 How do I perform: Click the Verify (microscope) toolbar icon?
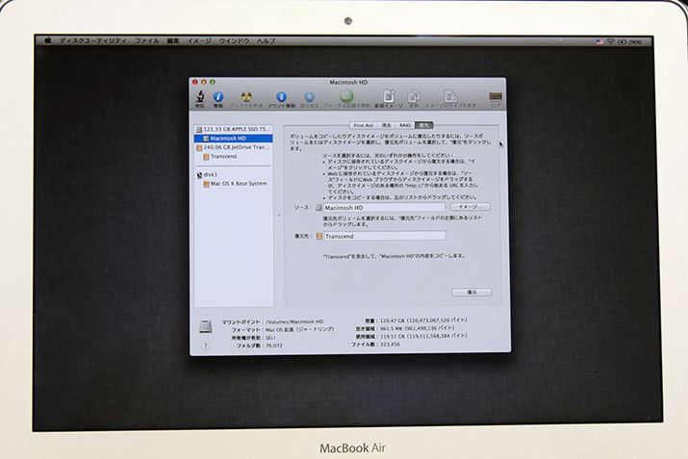[x=200, y=97]
